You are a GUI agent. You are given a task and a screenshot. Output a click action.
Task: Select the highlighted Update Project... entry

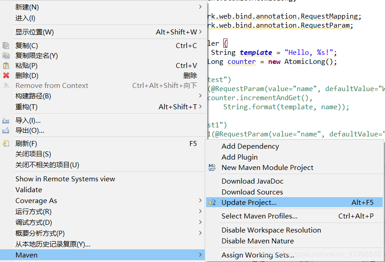point(248,203)
